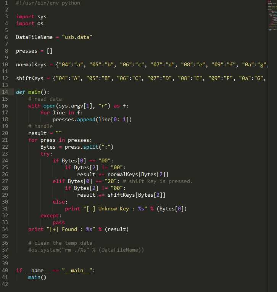Screen dimensions: 277x292
Task: Click the normalKeys variable definition
Action: click(31, 65)
